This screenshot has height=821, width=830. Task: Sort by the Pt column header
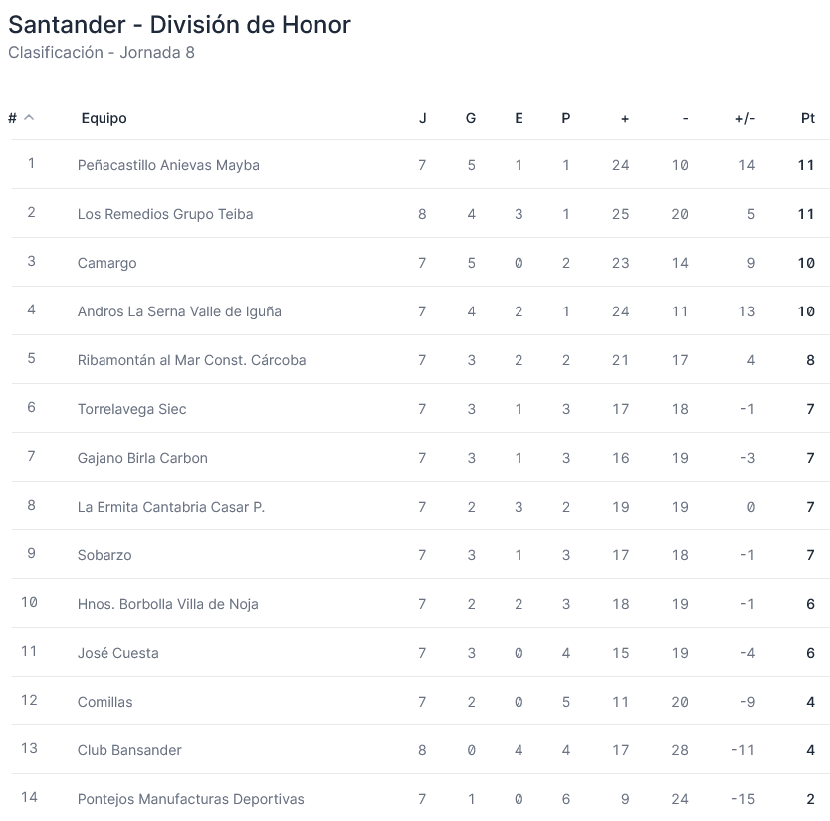tap(808, 118)
